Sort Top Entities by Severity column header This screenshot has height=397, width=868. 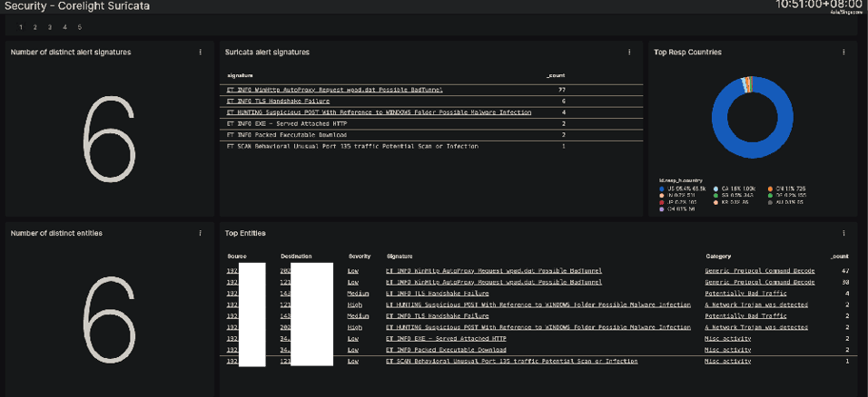359,257
